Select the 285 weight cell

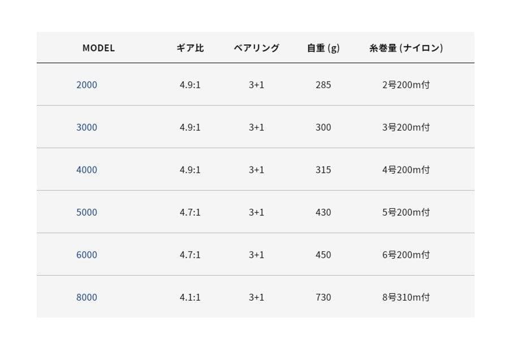pyautogui.click(x=323, y=85)
